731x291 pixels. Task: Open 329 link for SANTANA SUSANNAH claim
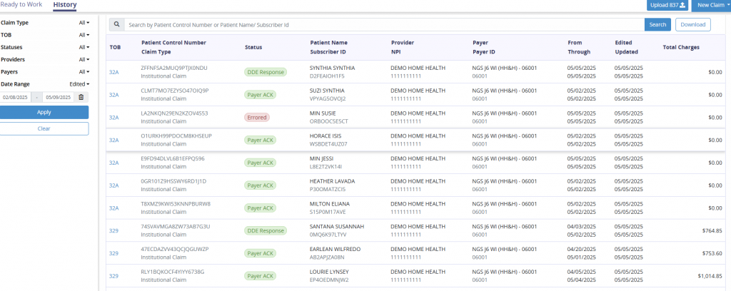pos(114,230)
